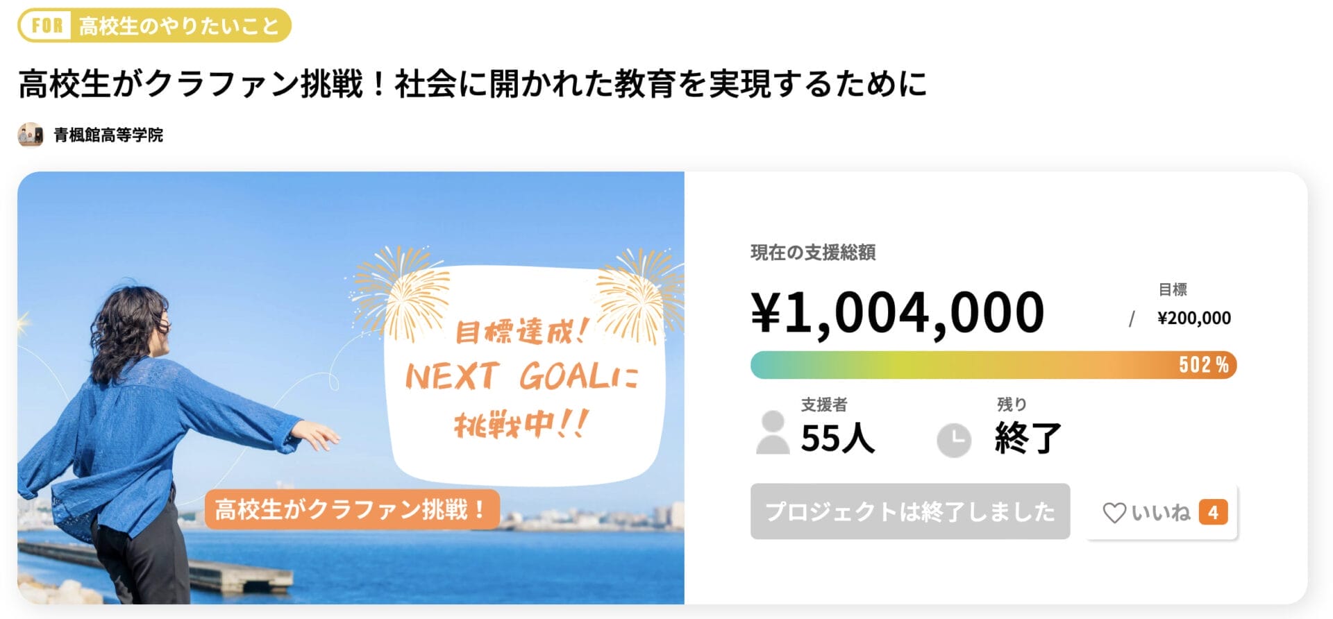Click the プロジェクトは終了しました button

pos(912,511)
